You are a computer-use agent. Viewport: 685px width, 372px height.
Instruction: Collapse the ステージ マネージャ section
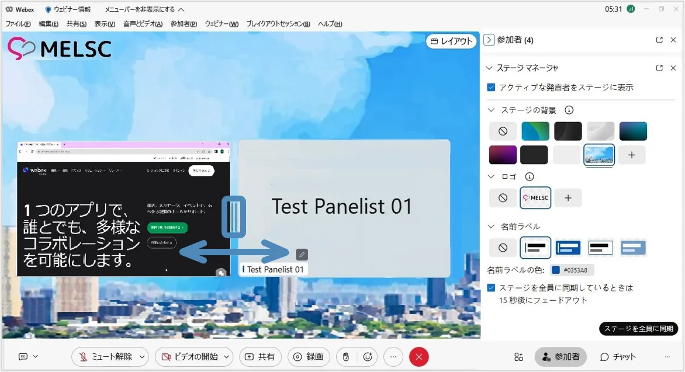click(489, 68)
